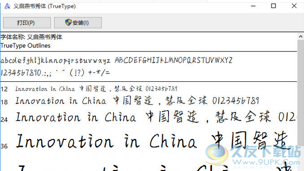Click the uppercase ABCDEFG sample text

[x=174, y=60]
